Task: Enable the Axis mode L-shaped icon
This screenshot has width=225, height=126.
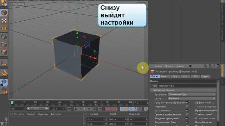Action: click(x=4, y=63)
